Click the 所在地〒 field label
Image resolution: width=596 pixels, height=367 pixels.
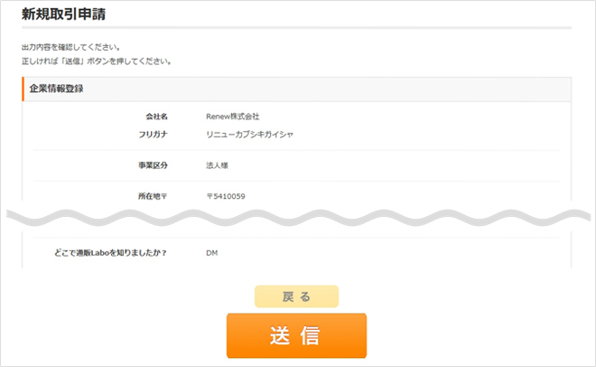(154, 196)
